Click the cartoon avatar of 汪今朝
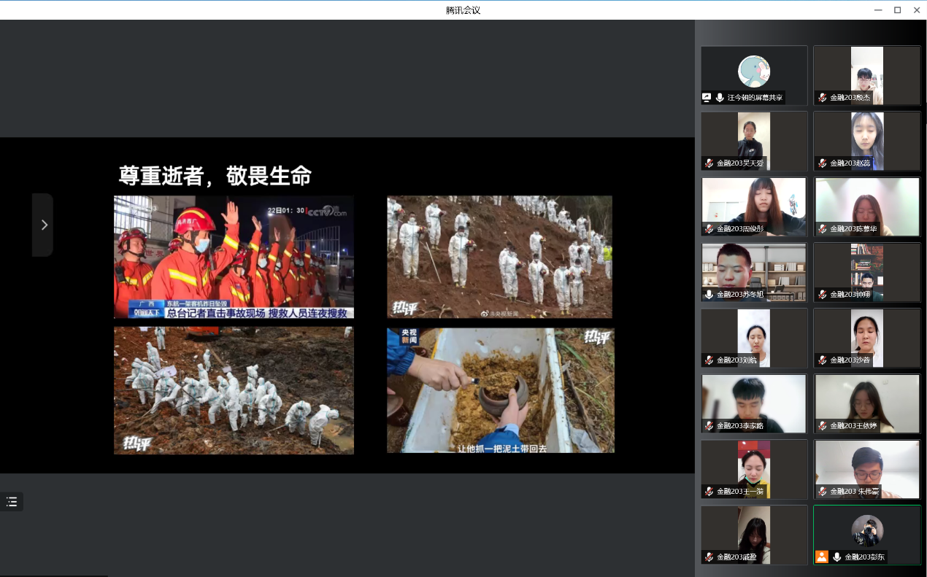Screen dimensions: 927x577 click(x=754, y=71)
